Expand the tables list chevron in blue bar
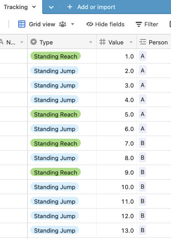This screenshot has height=239, width=171. (x=51, y=7)
